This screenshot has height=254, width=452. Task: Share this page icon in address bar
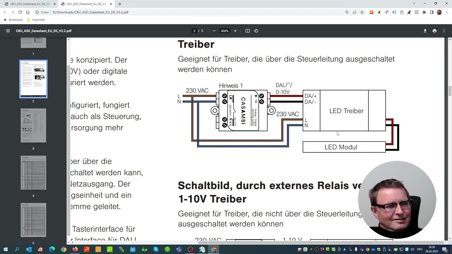click(x=355, y=12)
